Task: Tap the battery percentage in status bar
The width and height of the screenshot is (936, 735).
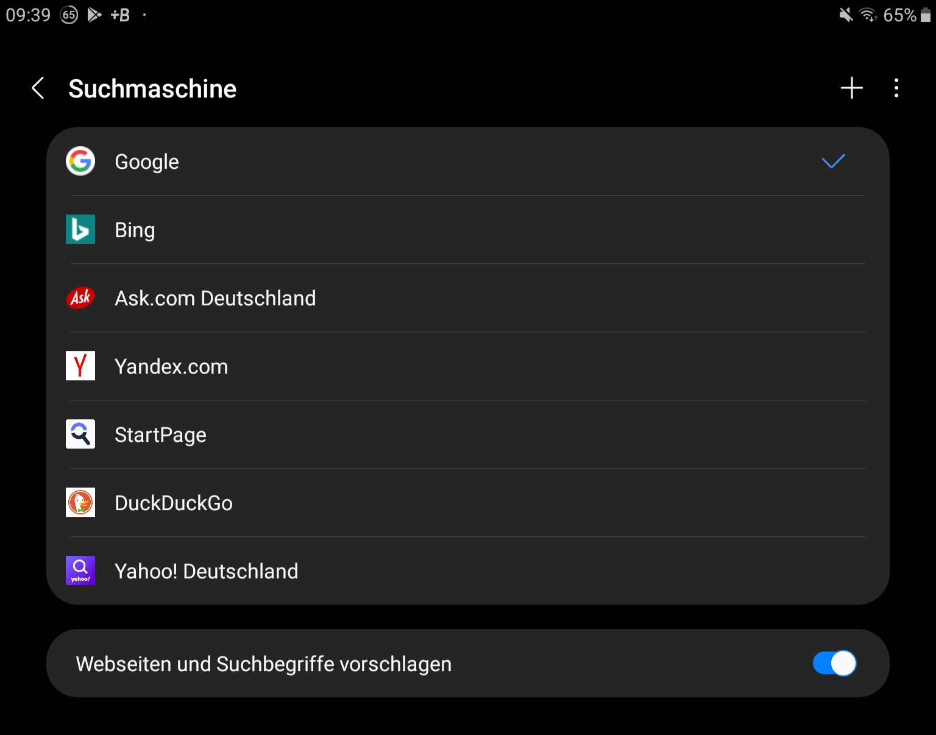Action: click(899, 15)
